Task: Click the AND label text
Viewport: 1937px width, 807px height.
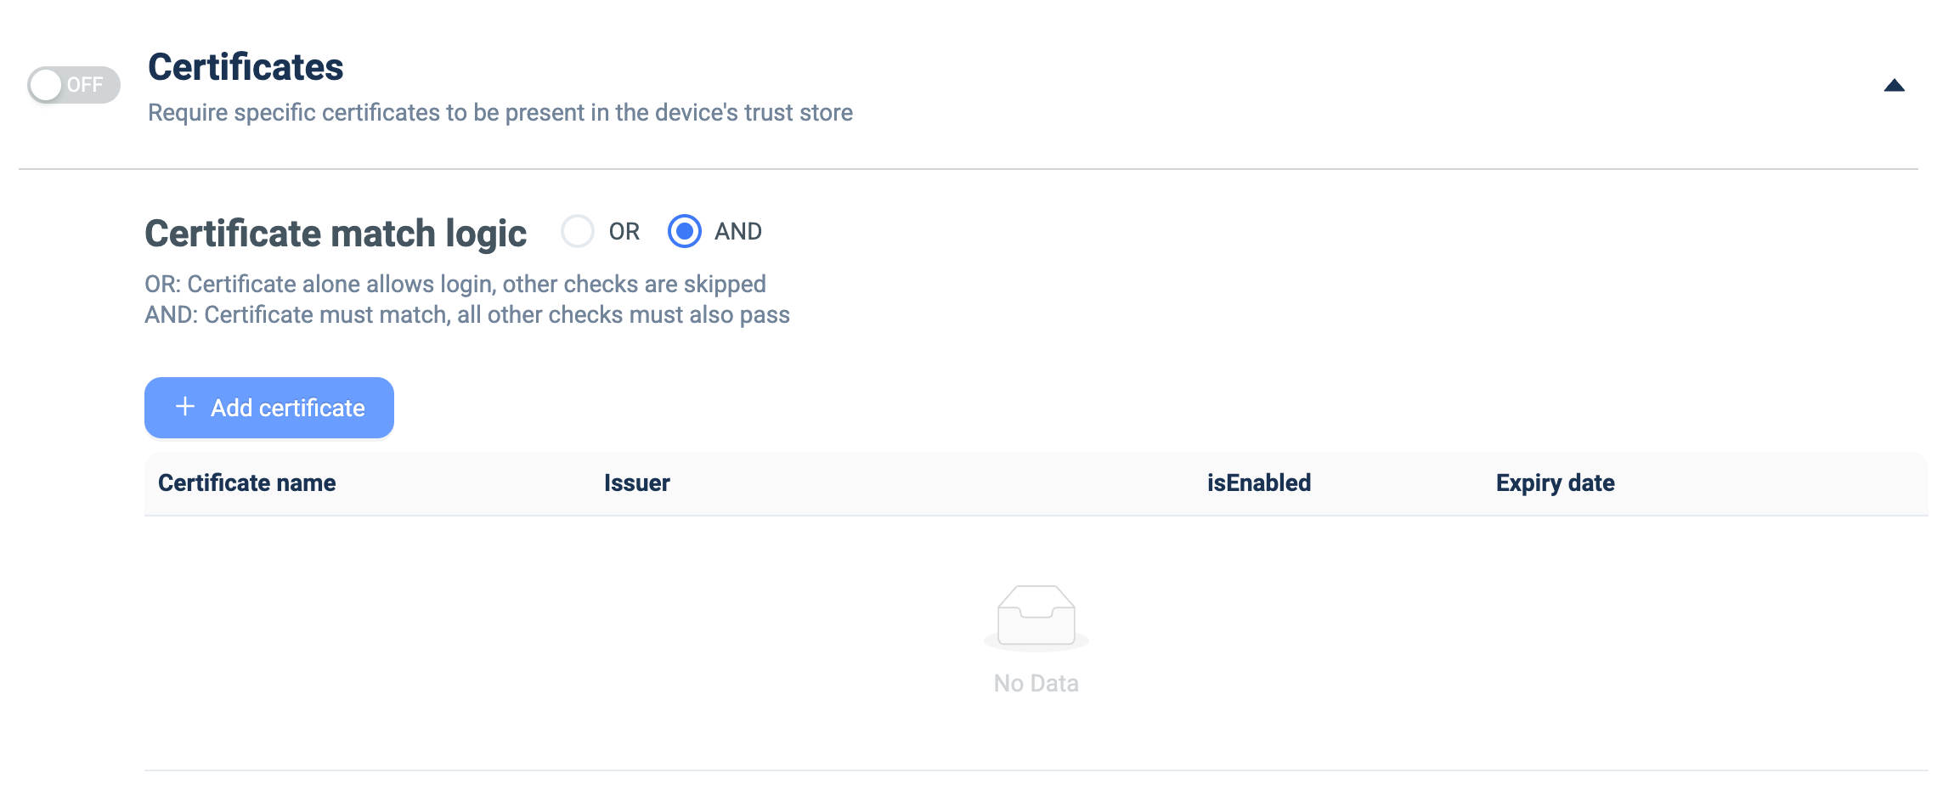Action: (738, 231)
